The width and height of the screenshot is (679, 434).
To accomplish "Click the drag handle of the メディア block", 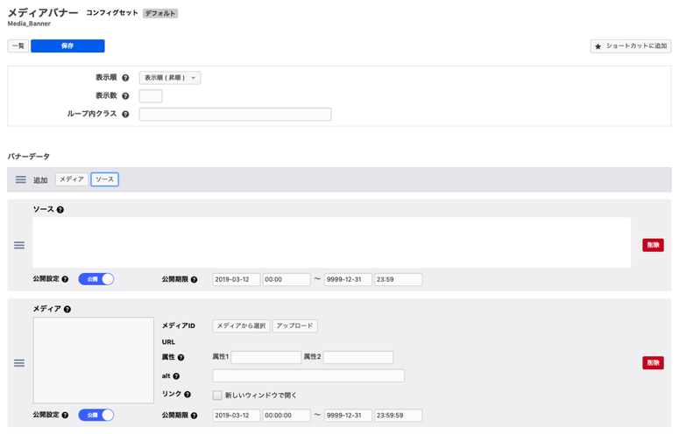I will pos(19,363).
